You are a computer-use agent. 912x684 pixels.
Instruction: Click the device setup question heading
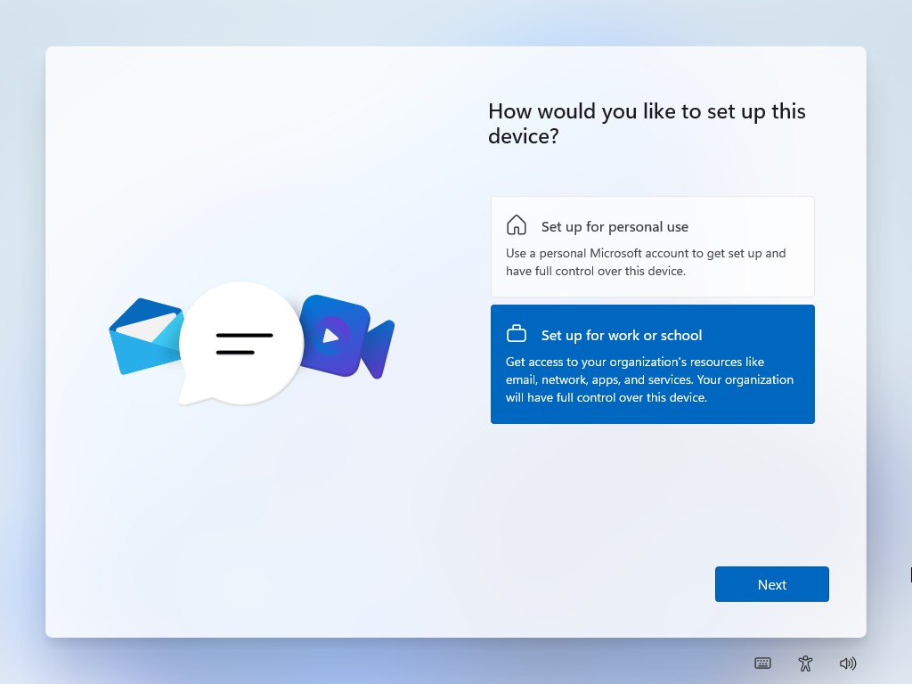coord(647,124)
